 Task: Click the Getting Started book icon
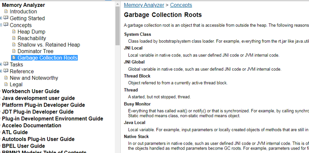[6, 18]
